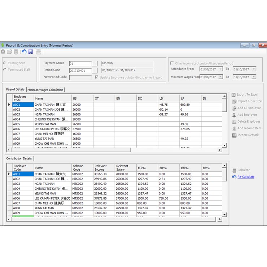Screen dimensions: 267x267
Task: Click the round add-new toolbar icon
Action: 3,52
